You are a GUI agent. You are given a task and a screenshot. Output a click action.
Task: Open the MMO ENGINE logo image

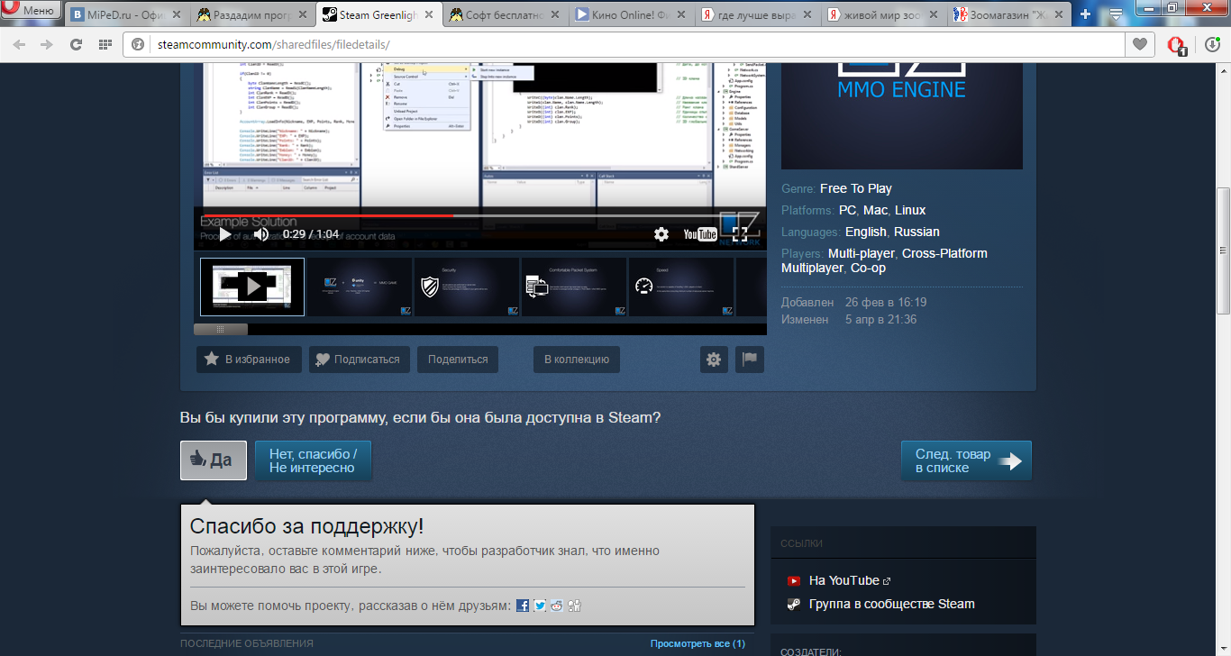pos(902,116)
